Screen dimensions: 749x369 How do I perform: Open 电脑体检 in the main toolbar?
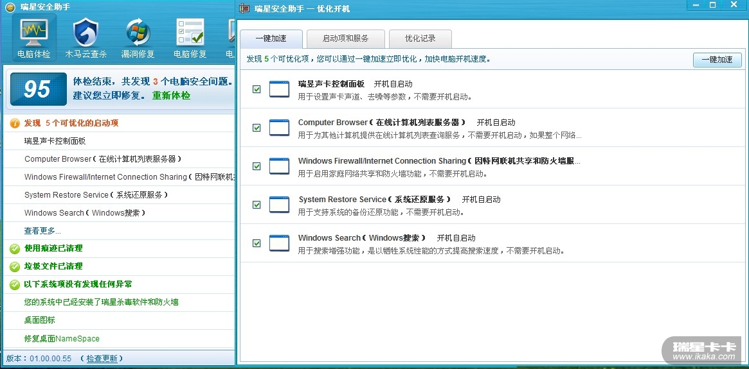[x=34, y=38]
